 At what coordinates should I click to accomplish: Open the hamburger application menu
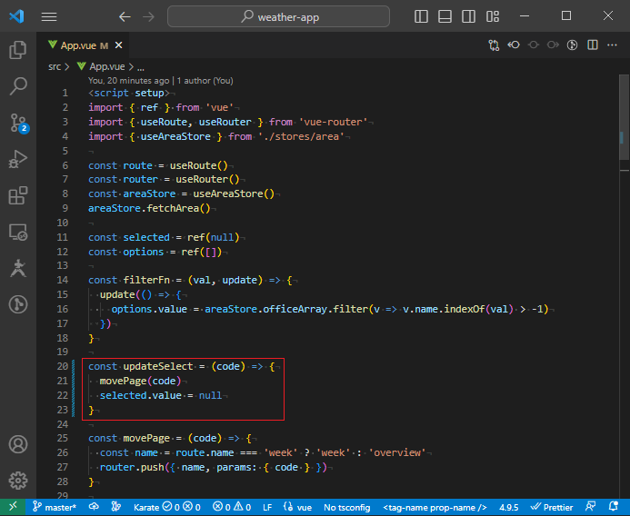click(49, 16)
